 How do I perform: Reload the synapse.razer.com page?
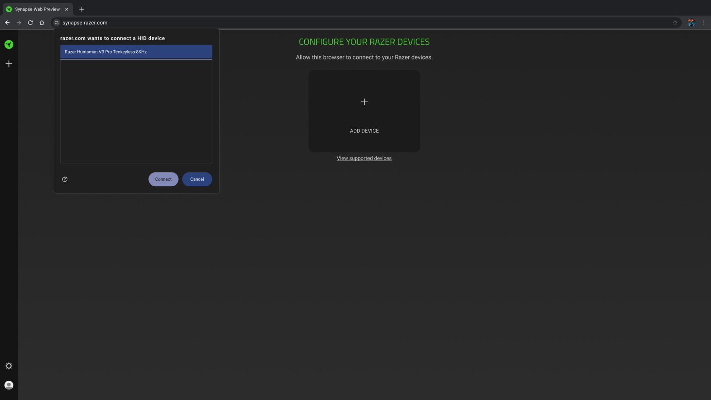click(x=30, y=23)
